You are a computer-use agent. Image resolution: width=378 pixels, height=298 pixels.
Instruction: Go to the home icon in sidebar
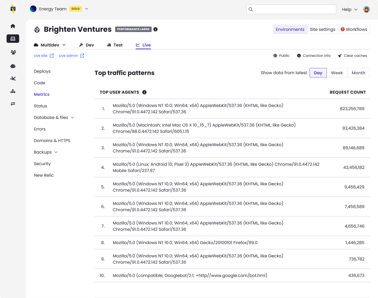coord(13,26)
